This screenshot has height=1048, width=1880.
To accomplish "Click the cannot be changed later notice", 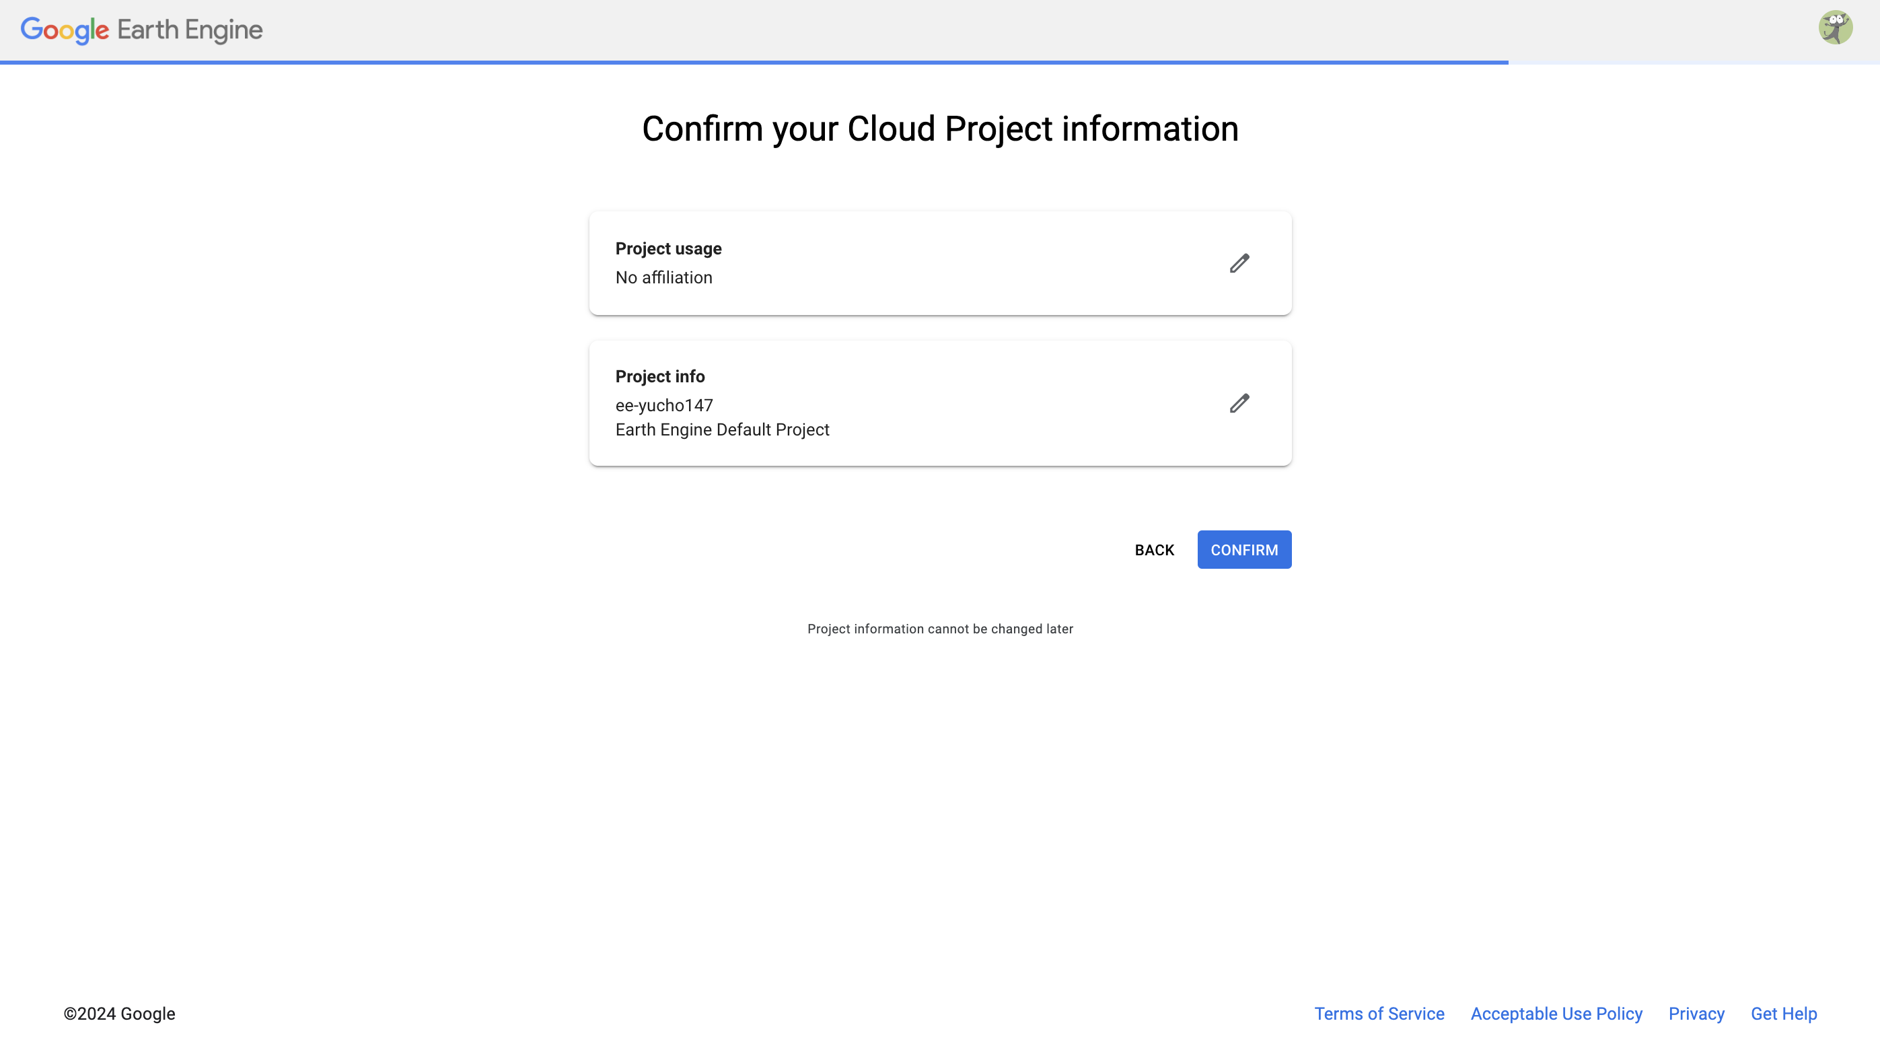I will point(940,629).
